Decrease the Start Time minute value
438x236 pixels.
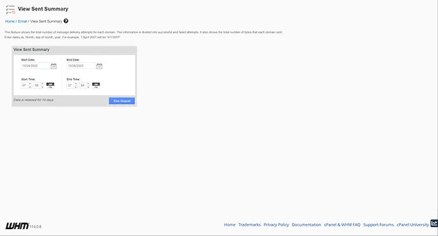pos(42,87)
